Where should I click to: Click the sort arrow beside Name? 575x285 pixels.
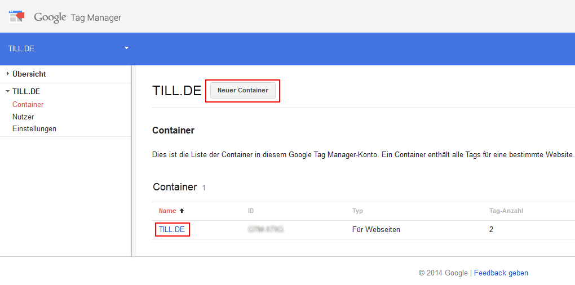coord(182,211)
